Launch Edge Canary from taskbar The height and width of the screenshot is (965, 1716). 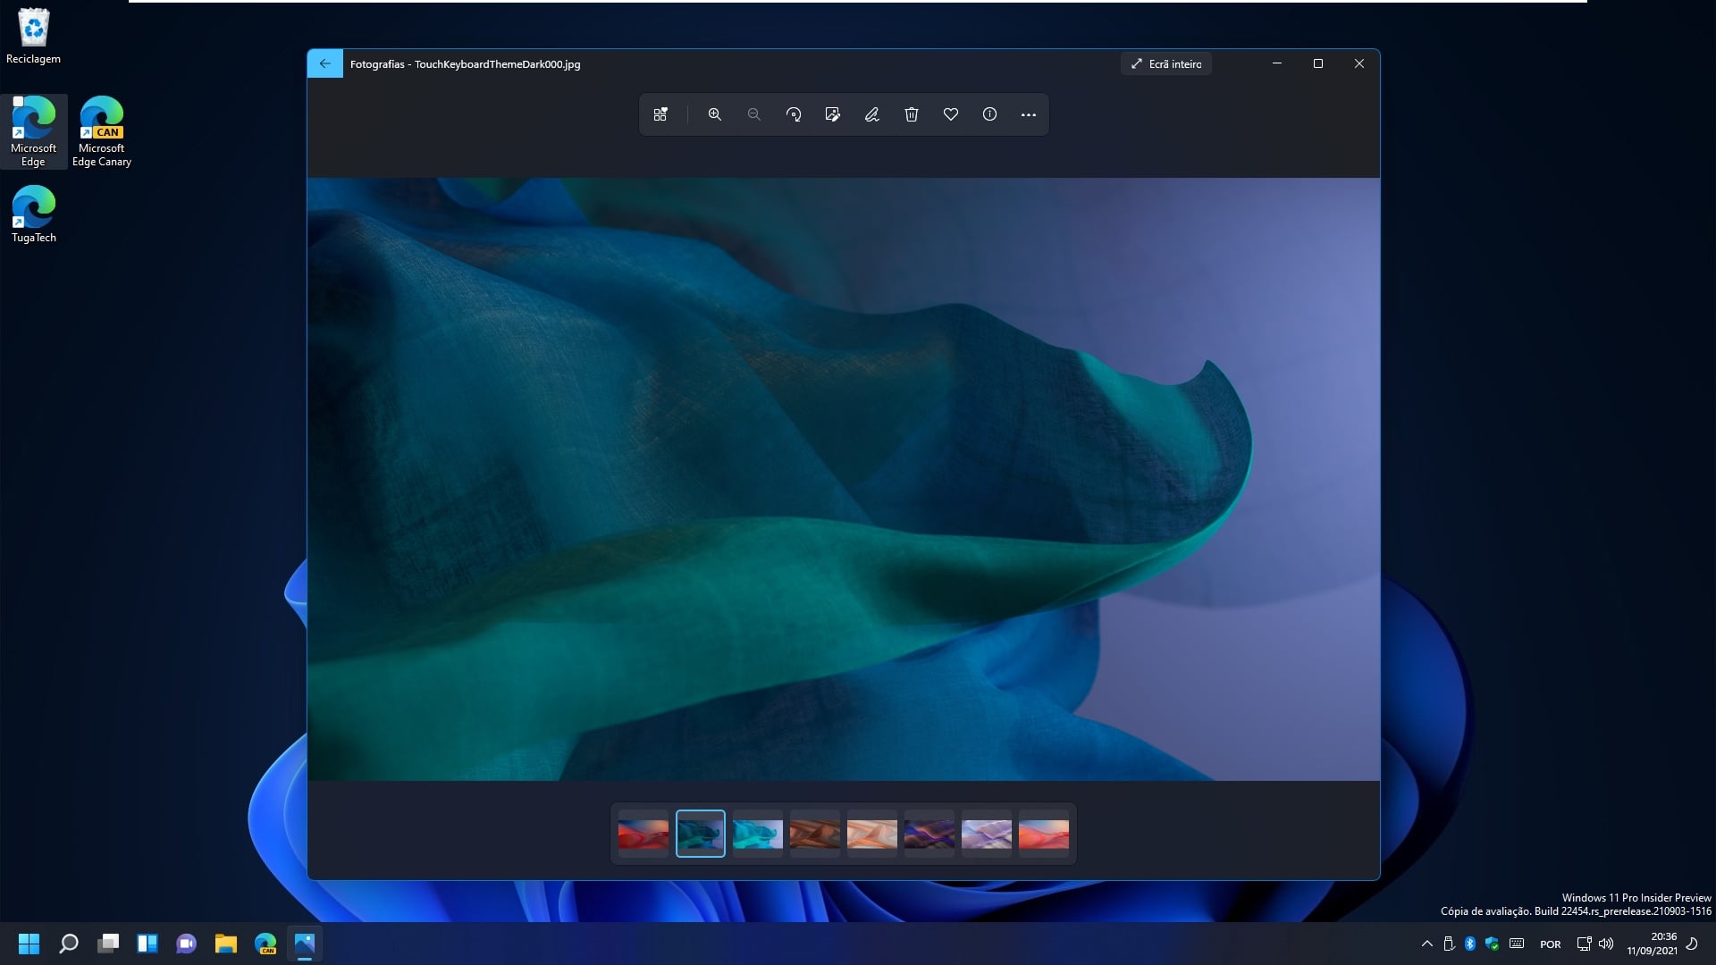[265, 944]
